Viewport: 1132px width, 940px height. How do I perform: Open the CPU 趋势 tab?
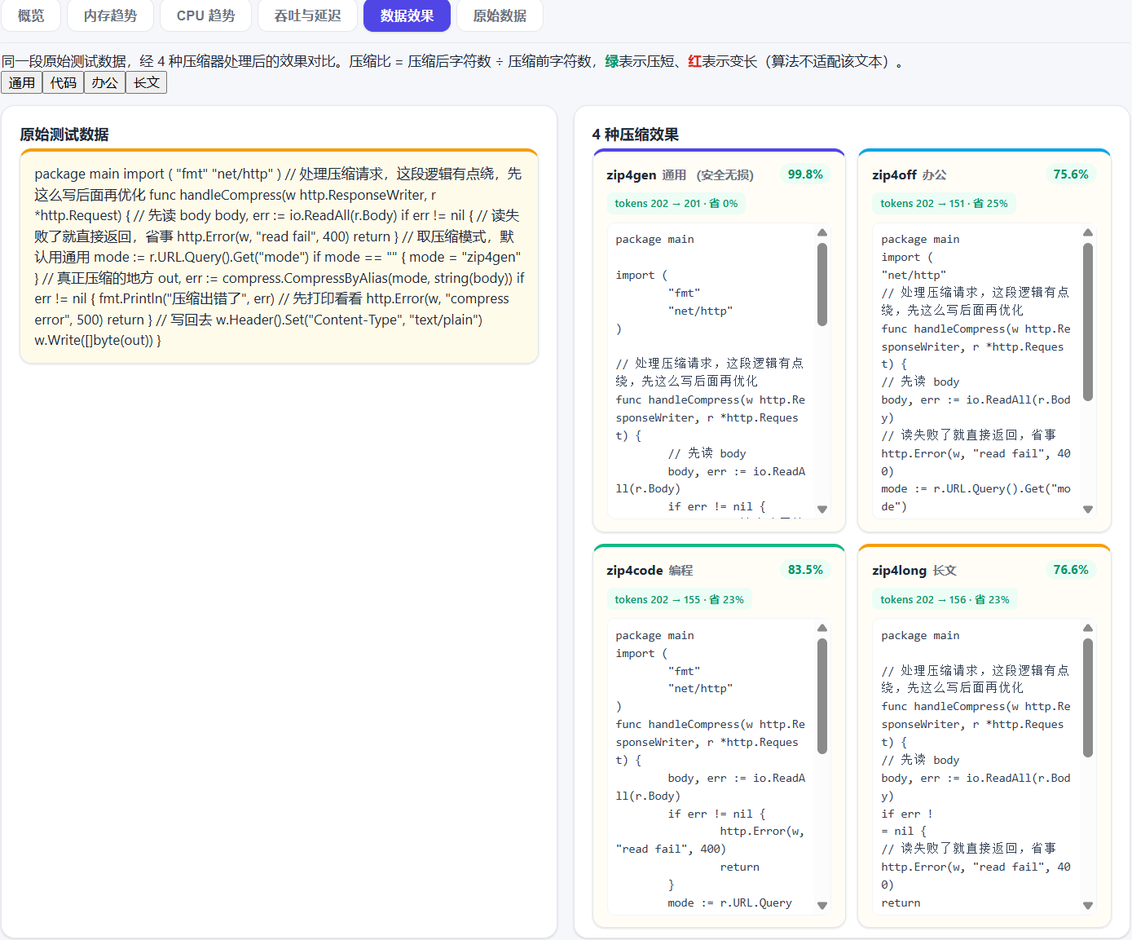[x=205, y=15]
